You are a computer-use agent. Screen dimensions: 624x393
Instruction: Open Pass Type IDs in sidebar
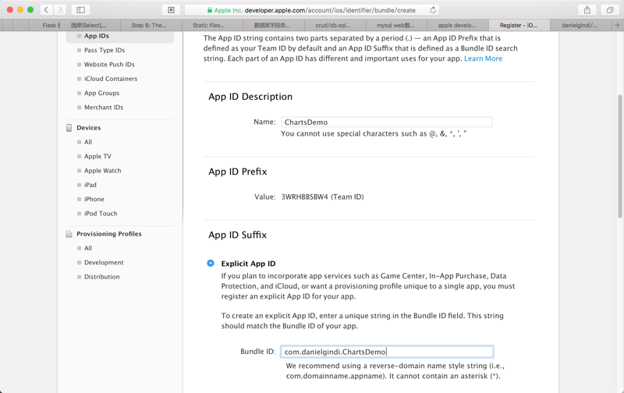105,50
